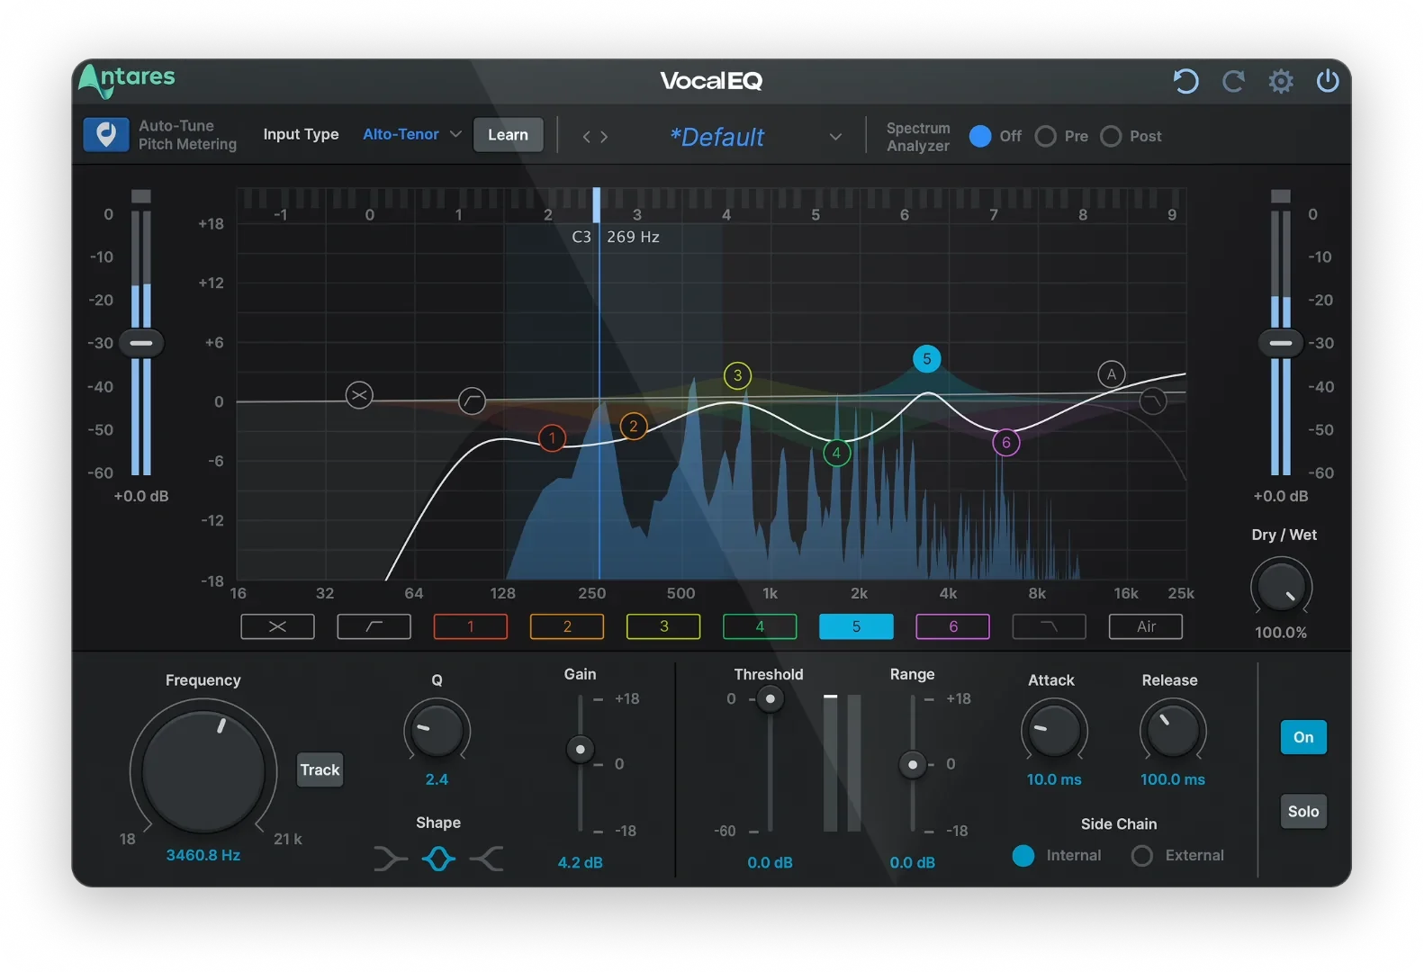
Task: Click the Release knob
Action: click(x=1173, y=730)
